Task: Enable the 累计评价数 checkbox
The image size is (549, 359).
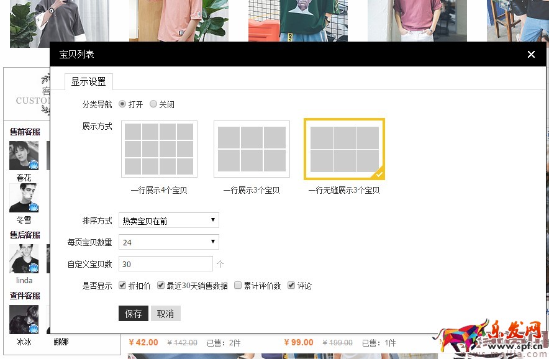Action: click(x=238, y=285)
